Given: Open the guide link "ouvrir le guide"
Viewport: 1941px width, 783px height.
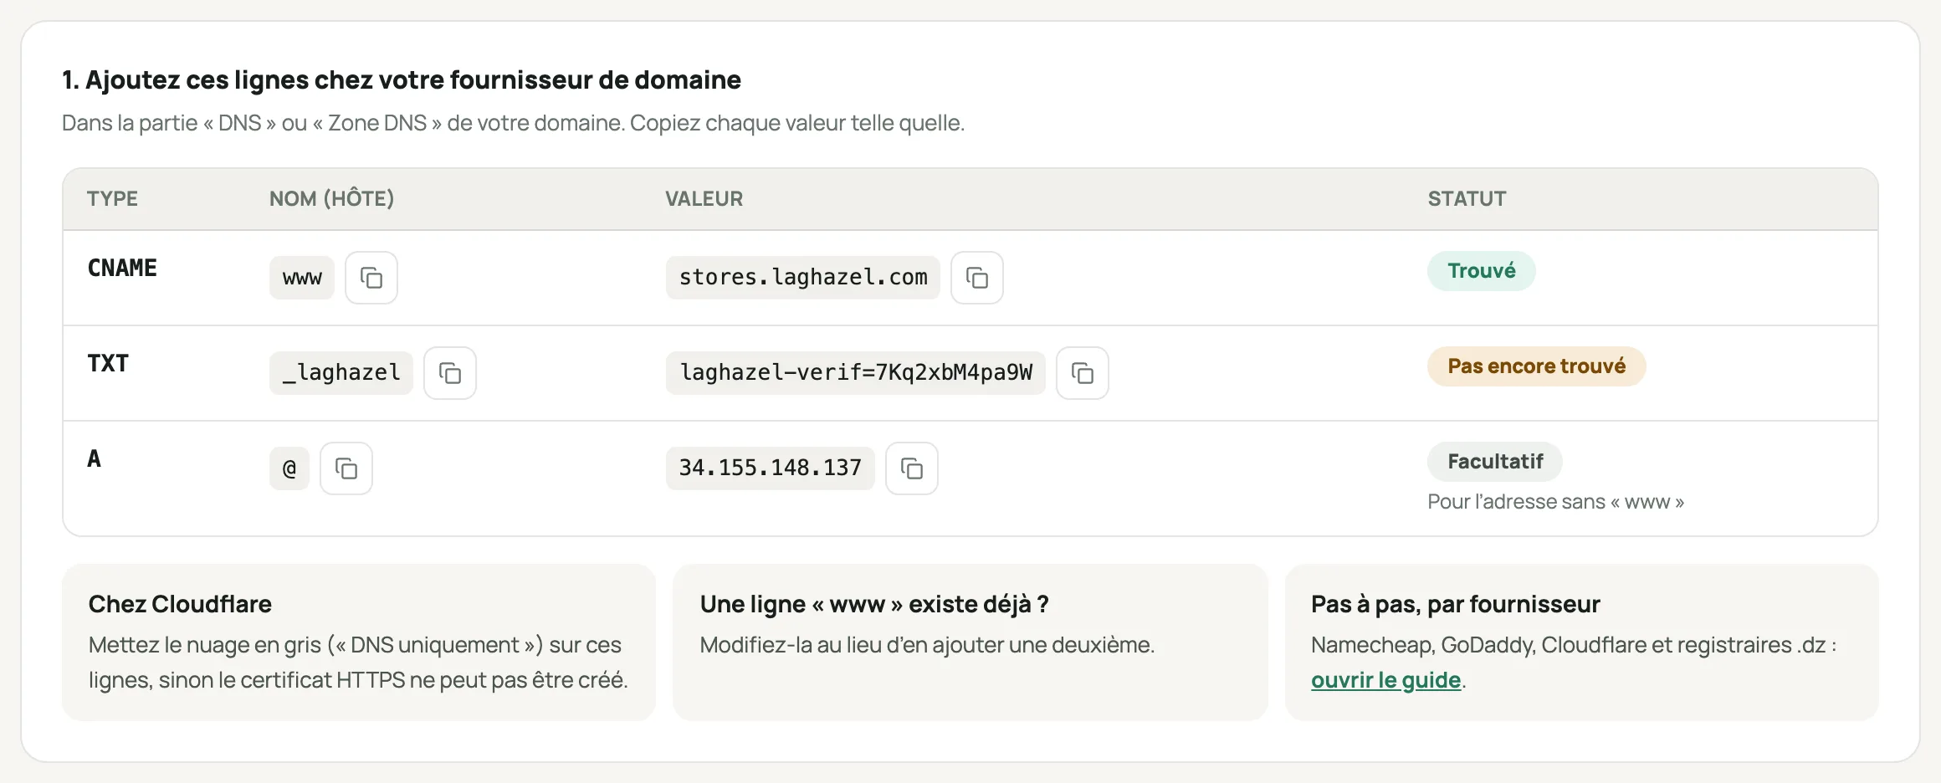Looking at the screenshot, I should click(x=1385, y=680).
